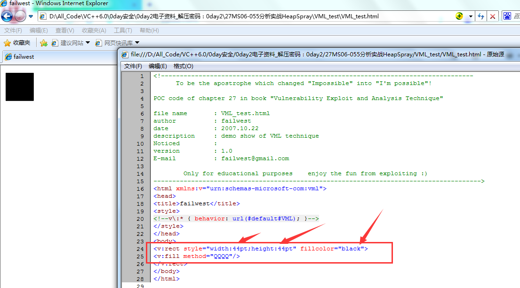
Task: Expand the address bar history dropdown arrow
Action: click(x=471, y=16)
